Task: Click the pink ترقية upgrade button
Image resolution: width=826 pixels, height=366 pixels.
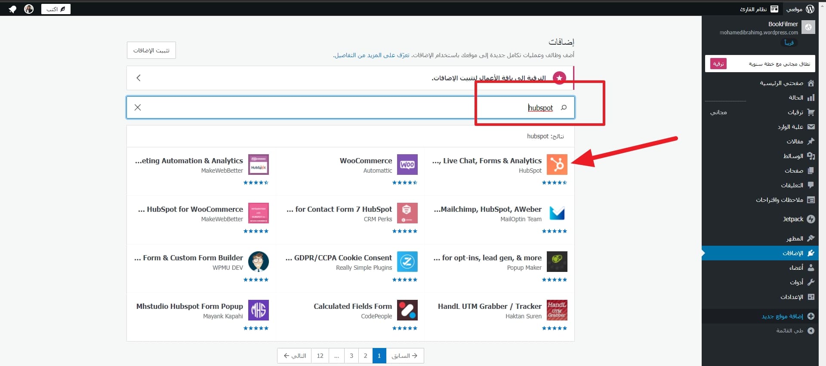Action: pyautogui.click(x=718, y=64)
